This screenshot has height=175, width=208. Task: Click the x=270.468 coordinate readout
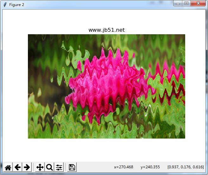pos(124,167)
